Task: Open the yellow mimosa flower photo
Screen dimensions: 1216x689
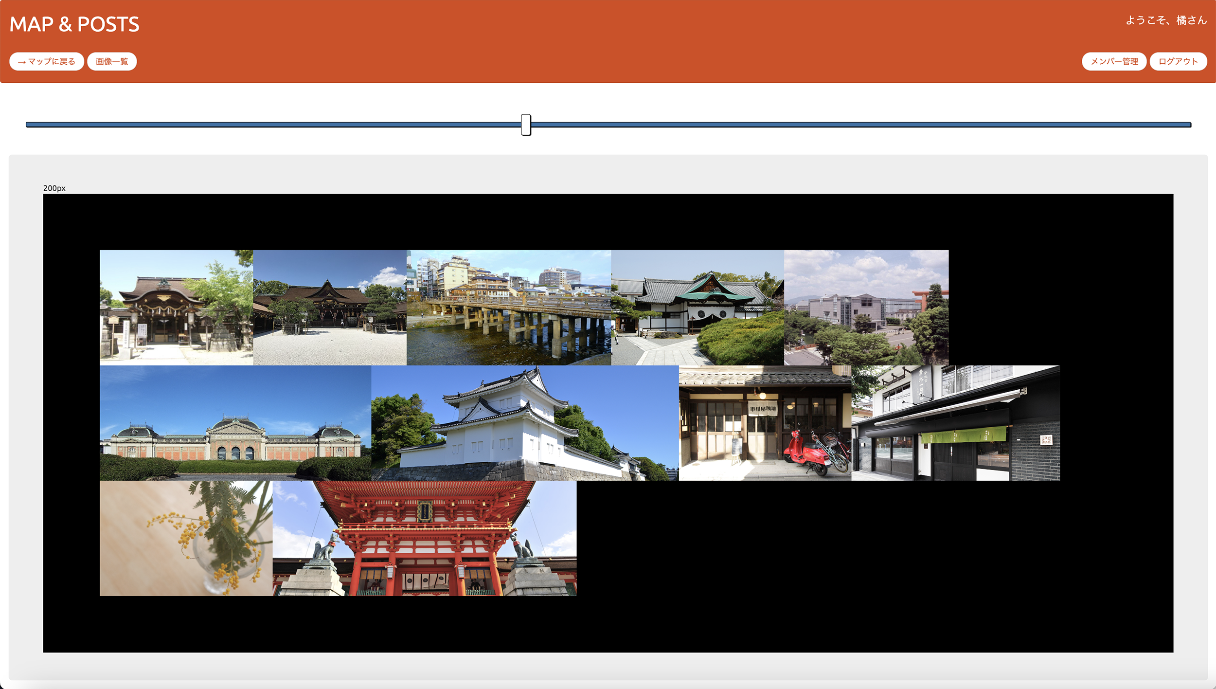Action: click(186, 538)
